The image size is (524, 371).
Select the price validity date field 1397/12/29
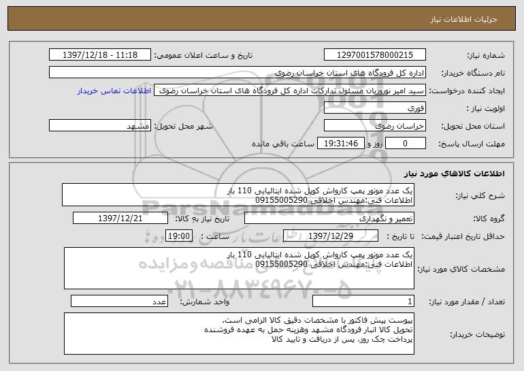pos(331,236)
